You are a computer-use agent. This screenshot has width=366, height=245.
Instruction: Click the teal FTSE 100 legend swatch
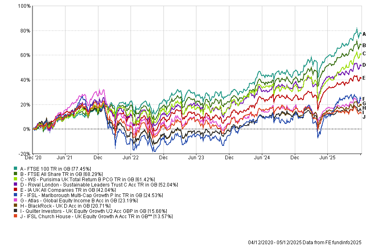[x=15, y=168]
